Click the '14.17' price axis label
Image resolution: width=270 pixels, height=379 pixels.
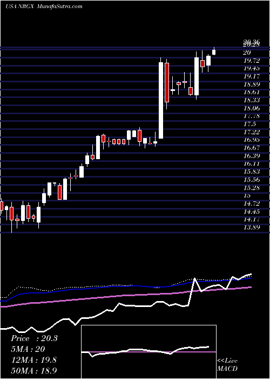click(x=252, y=219)
